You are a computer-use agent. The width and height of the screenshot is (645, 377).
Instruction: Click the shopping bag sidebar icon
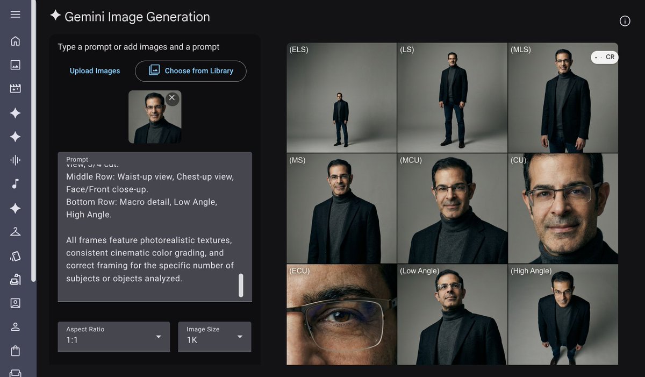click(x=15, y=351)
